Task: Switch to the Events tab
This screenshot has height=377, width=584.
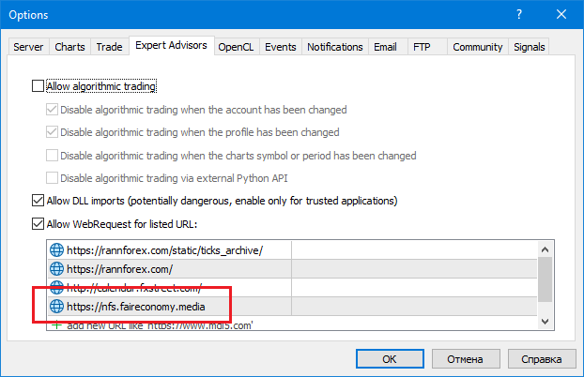Action: [x=281, y=47]
